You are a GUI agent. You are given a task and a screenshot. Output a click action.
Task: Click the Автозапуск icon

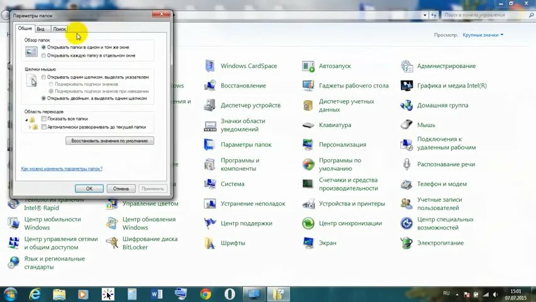pos(308,65)
